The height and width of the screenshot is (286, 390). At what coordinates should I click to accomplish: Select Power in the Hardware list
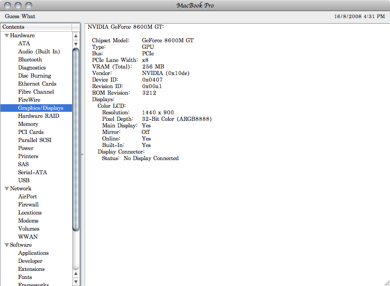(26, 148)
